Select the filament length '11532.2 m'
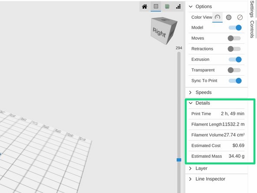 tap(233, 124)
